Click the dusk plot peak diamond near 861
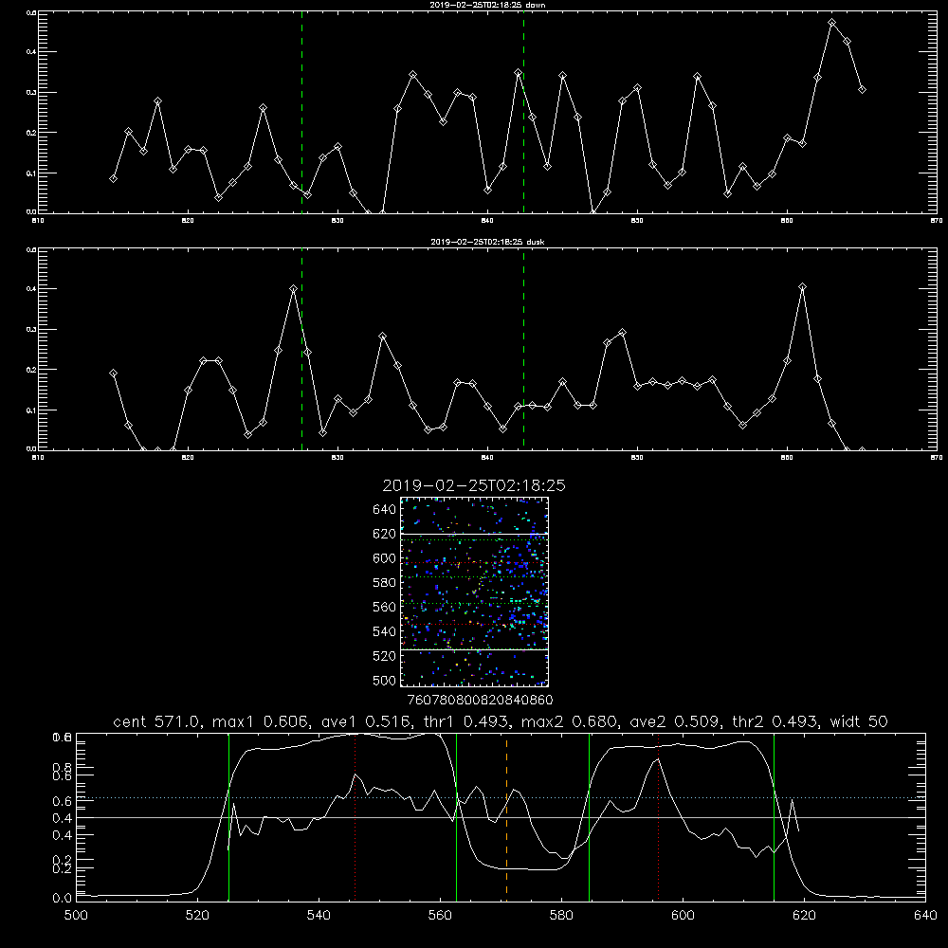Image resolution: width=948 pixels, height=948 pixels. pos(802,286)
